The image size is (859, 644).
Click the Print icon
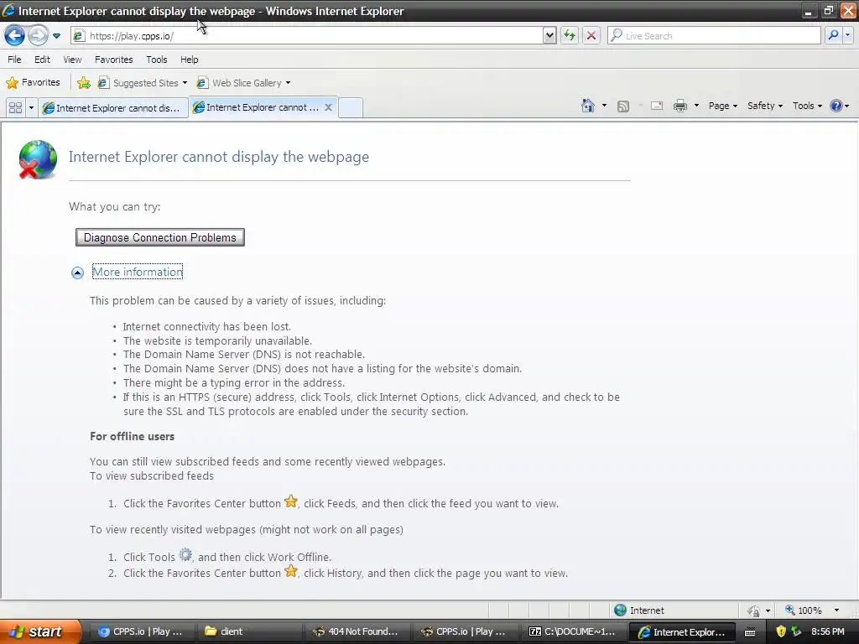coord(679,106)
